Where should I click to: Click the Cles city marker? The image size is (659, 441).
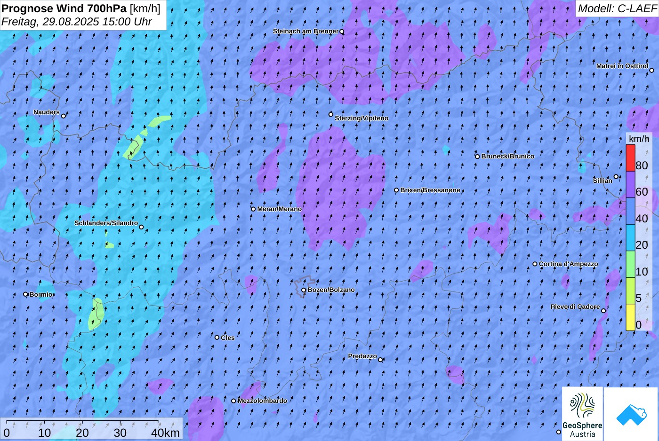pos(217,337)
